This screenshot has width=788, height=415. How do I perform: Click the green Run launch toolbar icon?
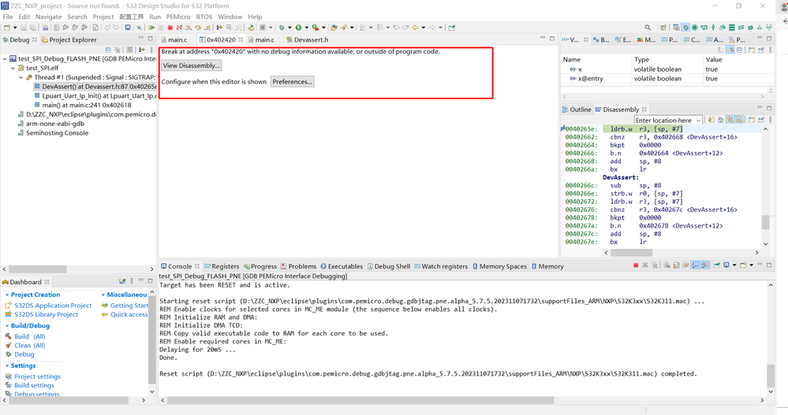pos(298,28)
